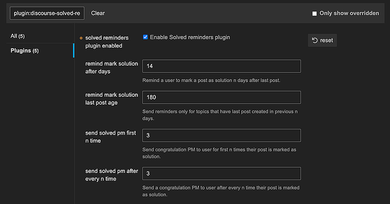Select the 'send solved pm first n time' field

pyautogui.click(x=222, y=135)
